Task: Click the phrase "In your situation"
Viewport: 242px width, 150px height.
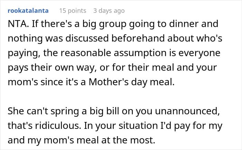Action: pyautogui.click(x=121, y=126)
